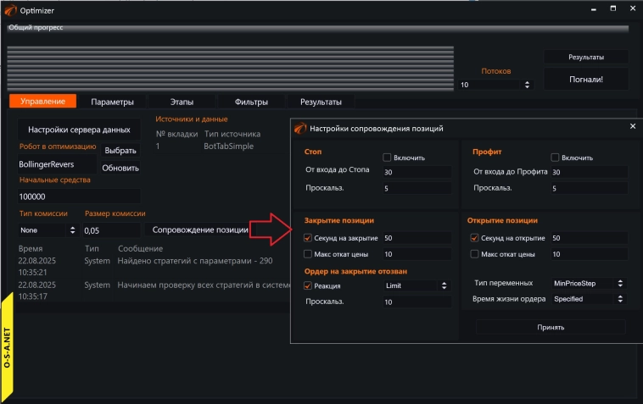Image resolution: width=643 pixels, height=404 pixels.
Task: Click the Принять accept button
Action: (x=551, y=327)
